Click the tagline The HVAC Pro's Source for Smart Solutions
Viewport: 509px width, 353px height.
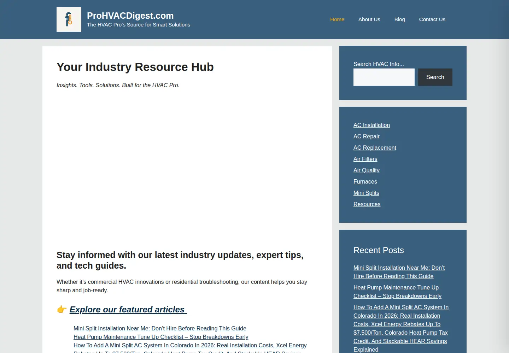point(139,25)
